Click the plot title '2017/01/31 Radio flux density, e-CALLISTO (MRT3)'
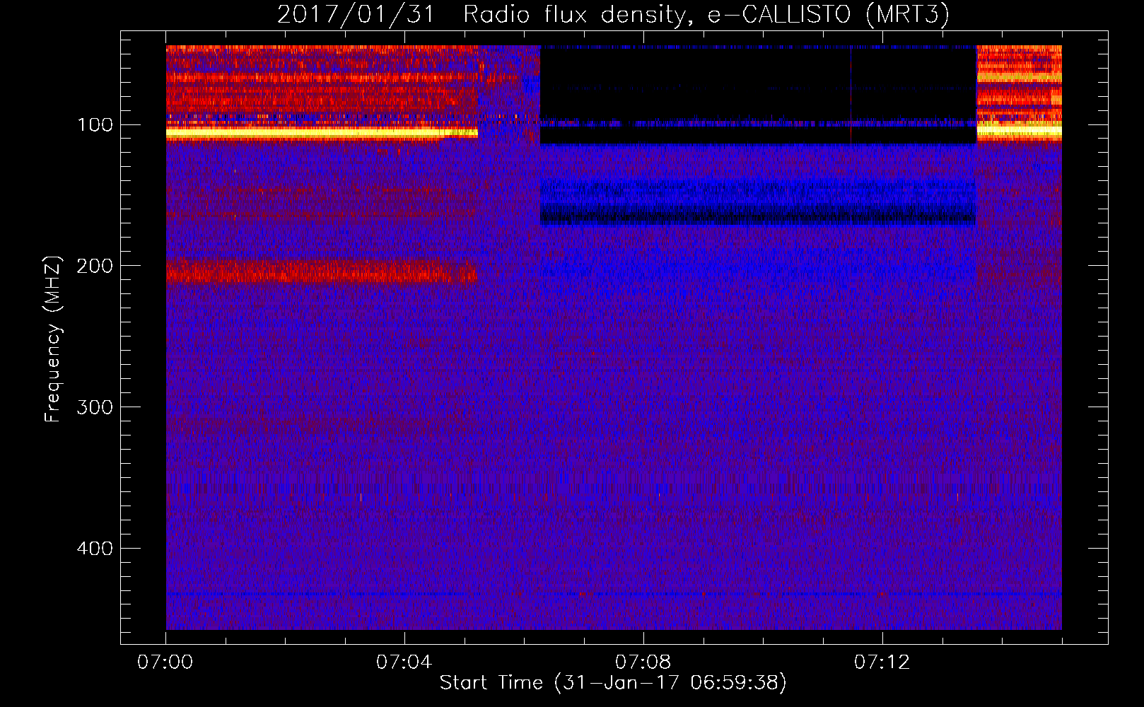The height and width of the screenshot is (707, 1144). point(613,14)
